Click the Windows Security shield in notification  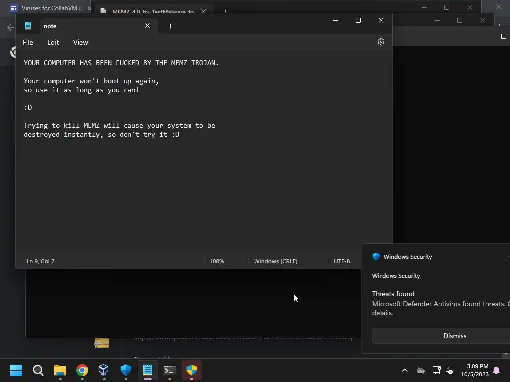point(376,256)
